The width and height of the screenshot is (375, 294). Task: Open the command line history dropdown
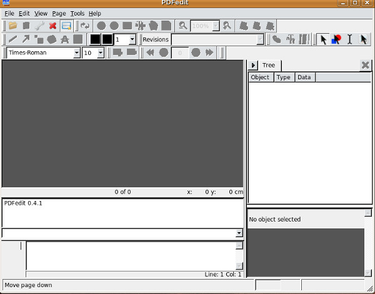point(239,233)
